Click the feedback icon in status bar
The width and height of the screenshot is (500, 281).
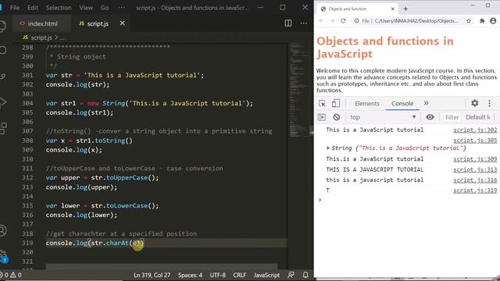click(291, 275)
